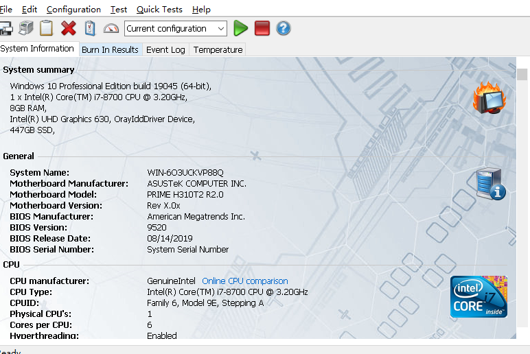Image resolution: width=530 pixels, height=354 pixels.
Task: Click the flaming monitor BurnInTest icon
Action: [x=489, y=98]
